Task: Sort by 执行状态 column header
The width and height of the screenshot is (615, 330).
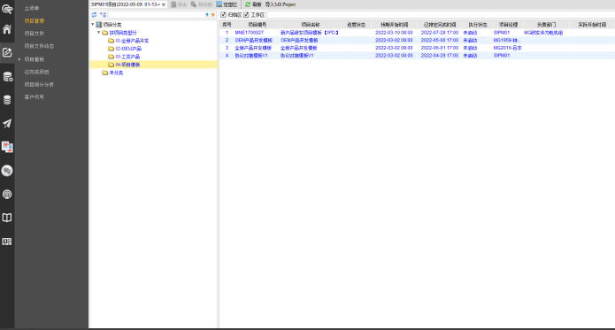Action: pyautogui.click(x=477, y=25)
